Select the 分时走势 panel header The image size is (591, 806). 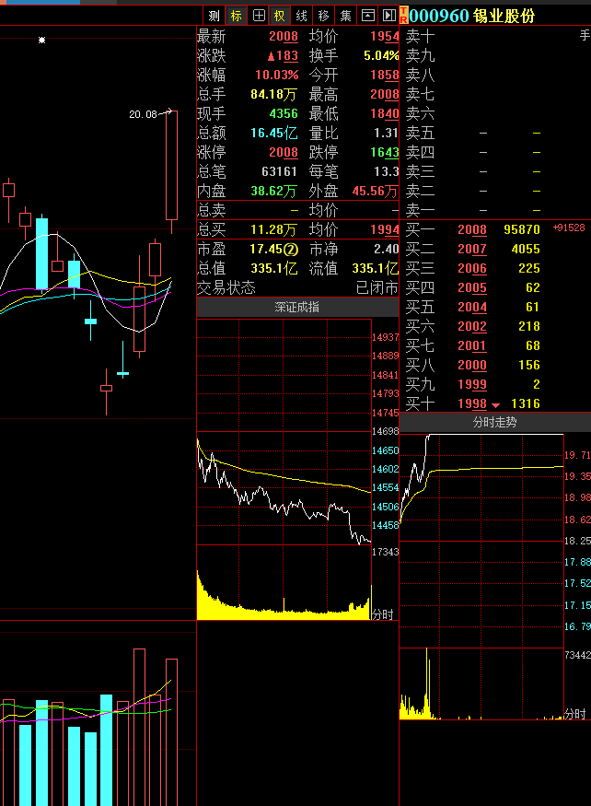495,422
